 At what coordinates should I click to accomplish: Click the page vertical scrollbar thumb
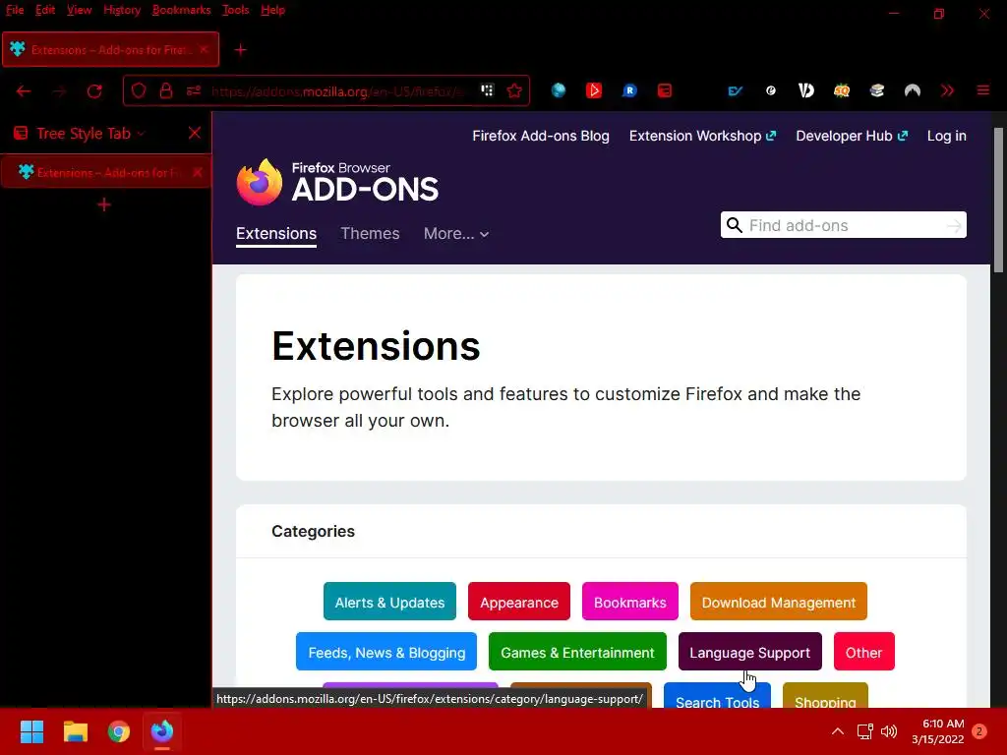(x=998, y=200)
